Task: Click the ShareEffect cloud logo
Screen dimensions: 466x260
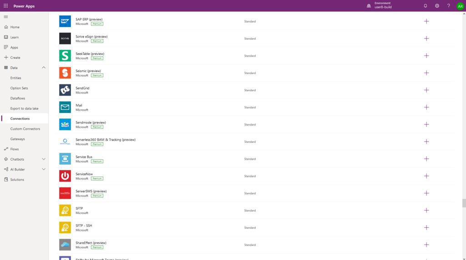Action: coord(65,245)
